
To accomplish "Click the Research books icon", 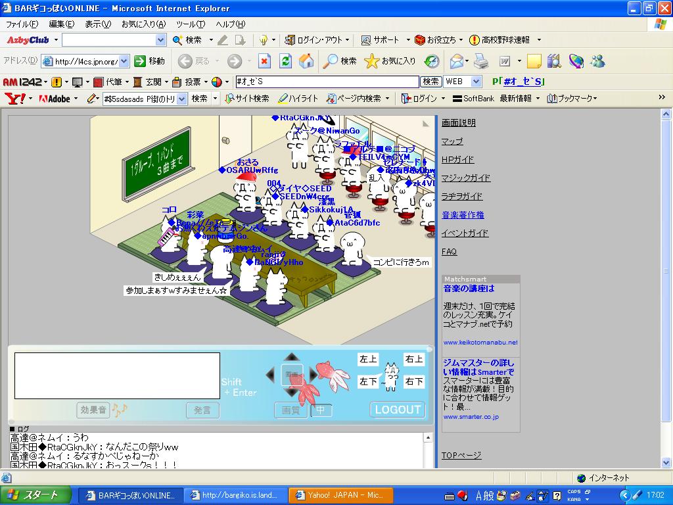I will coord(554,61).
